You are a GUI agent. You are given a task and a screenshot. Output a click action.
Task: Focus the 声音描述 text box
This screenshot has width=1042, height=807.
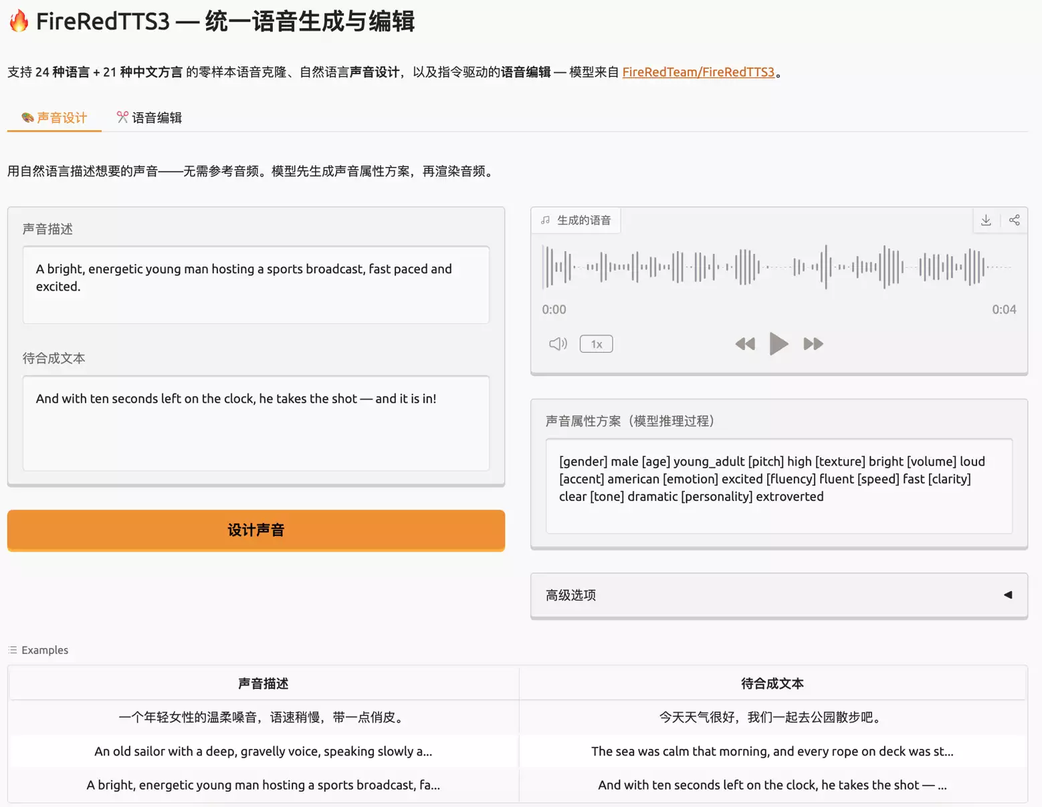point(256,285)
